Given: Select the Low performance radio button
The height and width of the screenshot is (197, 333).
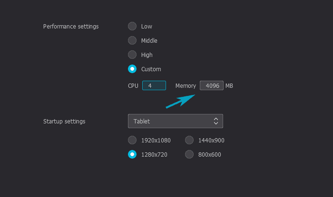Looking at the screenshot, I should click(x=132, y=26).
